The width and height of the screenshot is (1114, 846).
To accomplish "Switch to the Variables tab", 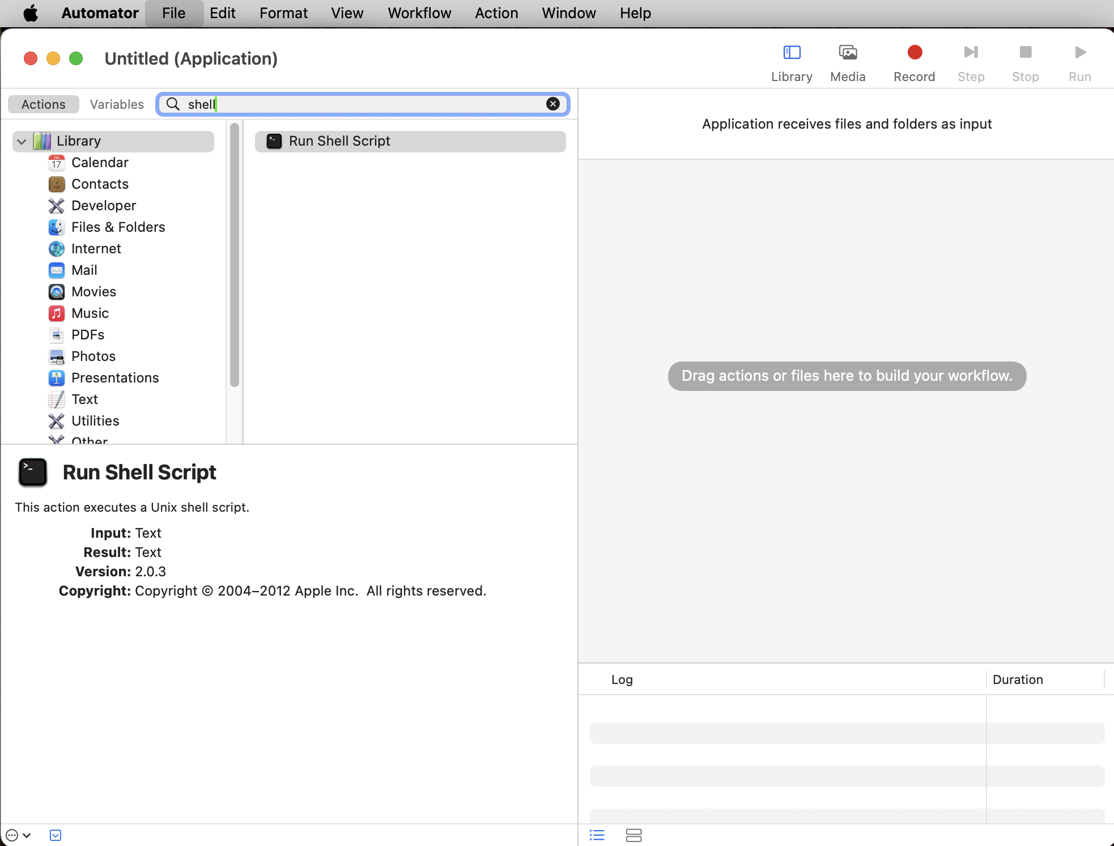I will [x=117, y=104].
